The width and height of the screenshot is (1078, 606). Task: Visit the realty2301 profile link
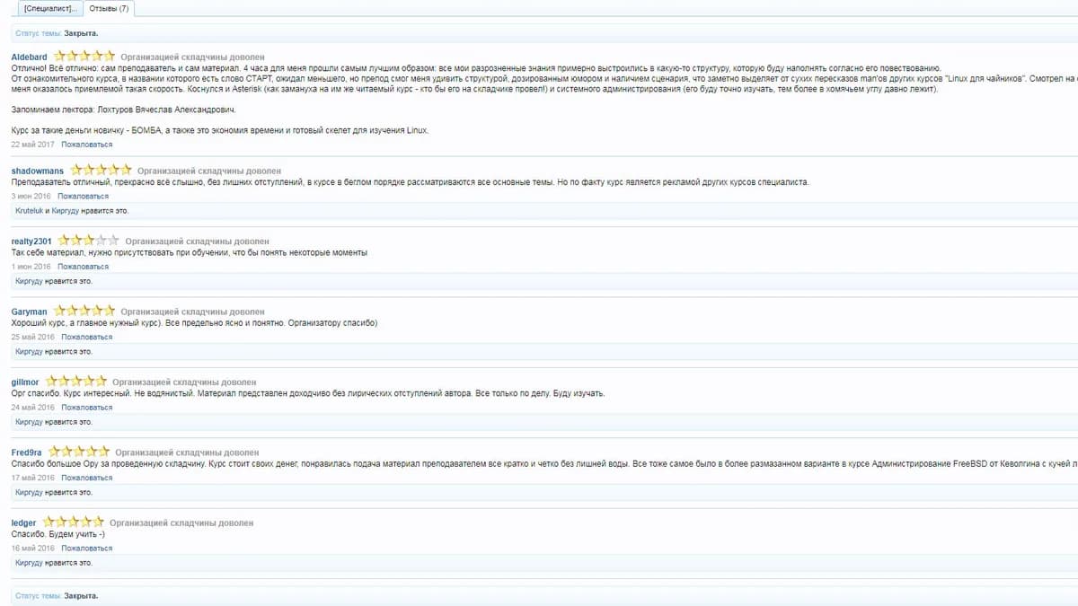pos(31,242)
